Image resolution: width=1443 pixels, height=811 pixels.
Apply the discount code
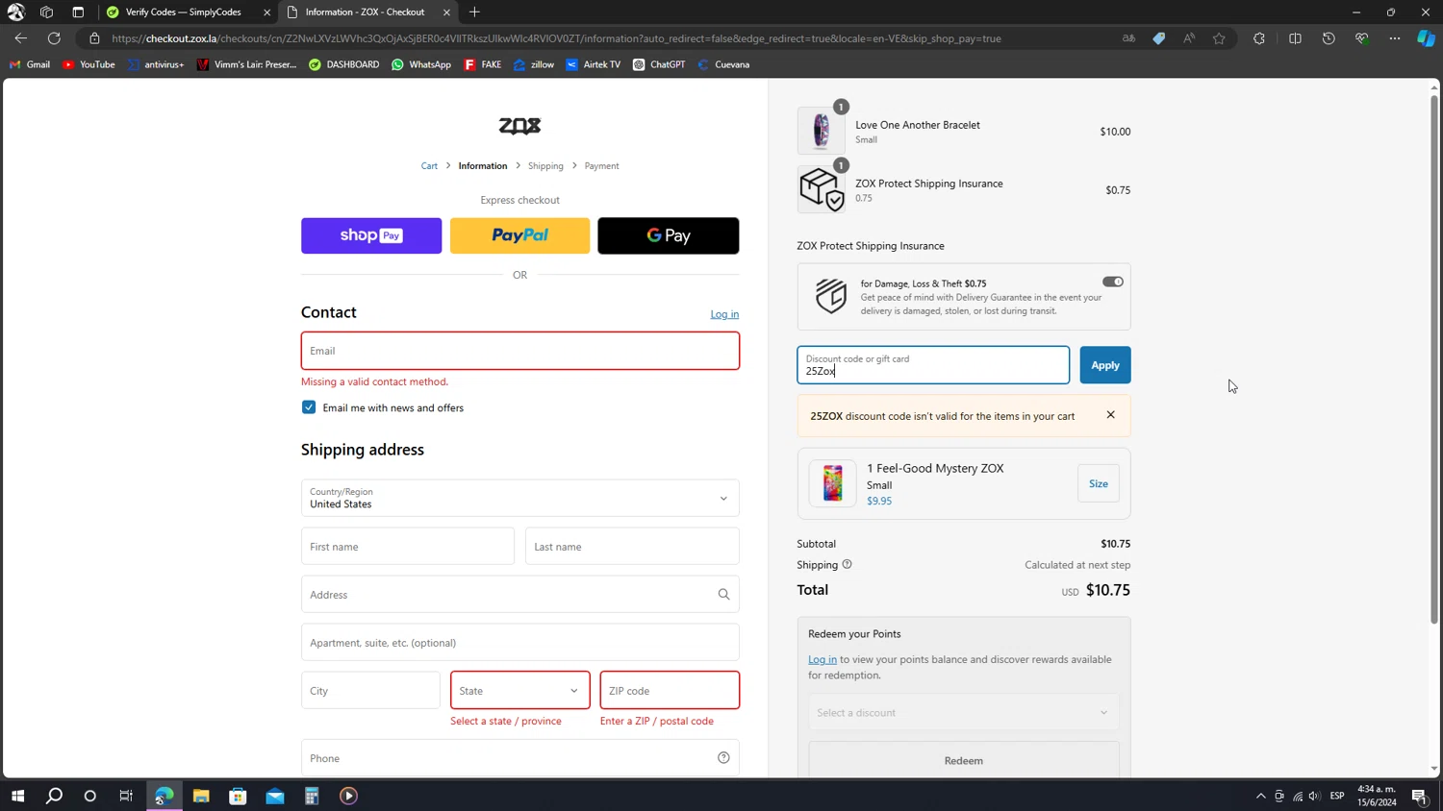1104,365
